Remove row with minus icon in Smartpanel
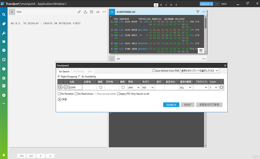Image resolution: width=260 pixels, height=159 pixels. coord(66,87)
